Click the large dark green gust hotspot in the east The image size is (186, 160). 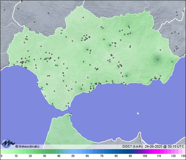[157, 59]
